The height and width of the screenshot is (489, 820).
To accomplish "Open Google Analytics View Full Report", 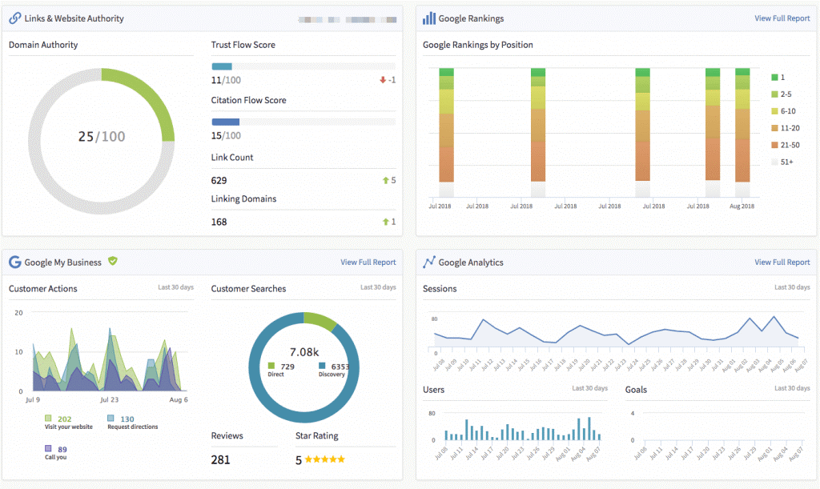I will pyautogui.click(x=782, y=263).
